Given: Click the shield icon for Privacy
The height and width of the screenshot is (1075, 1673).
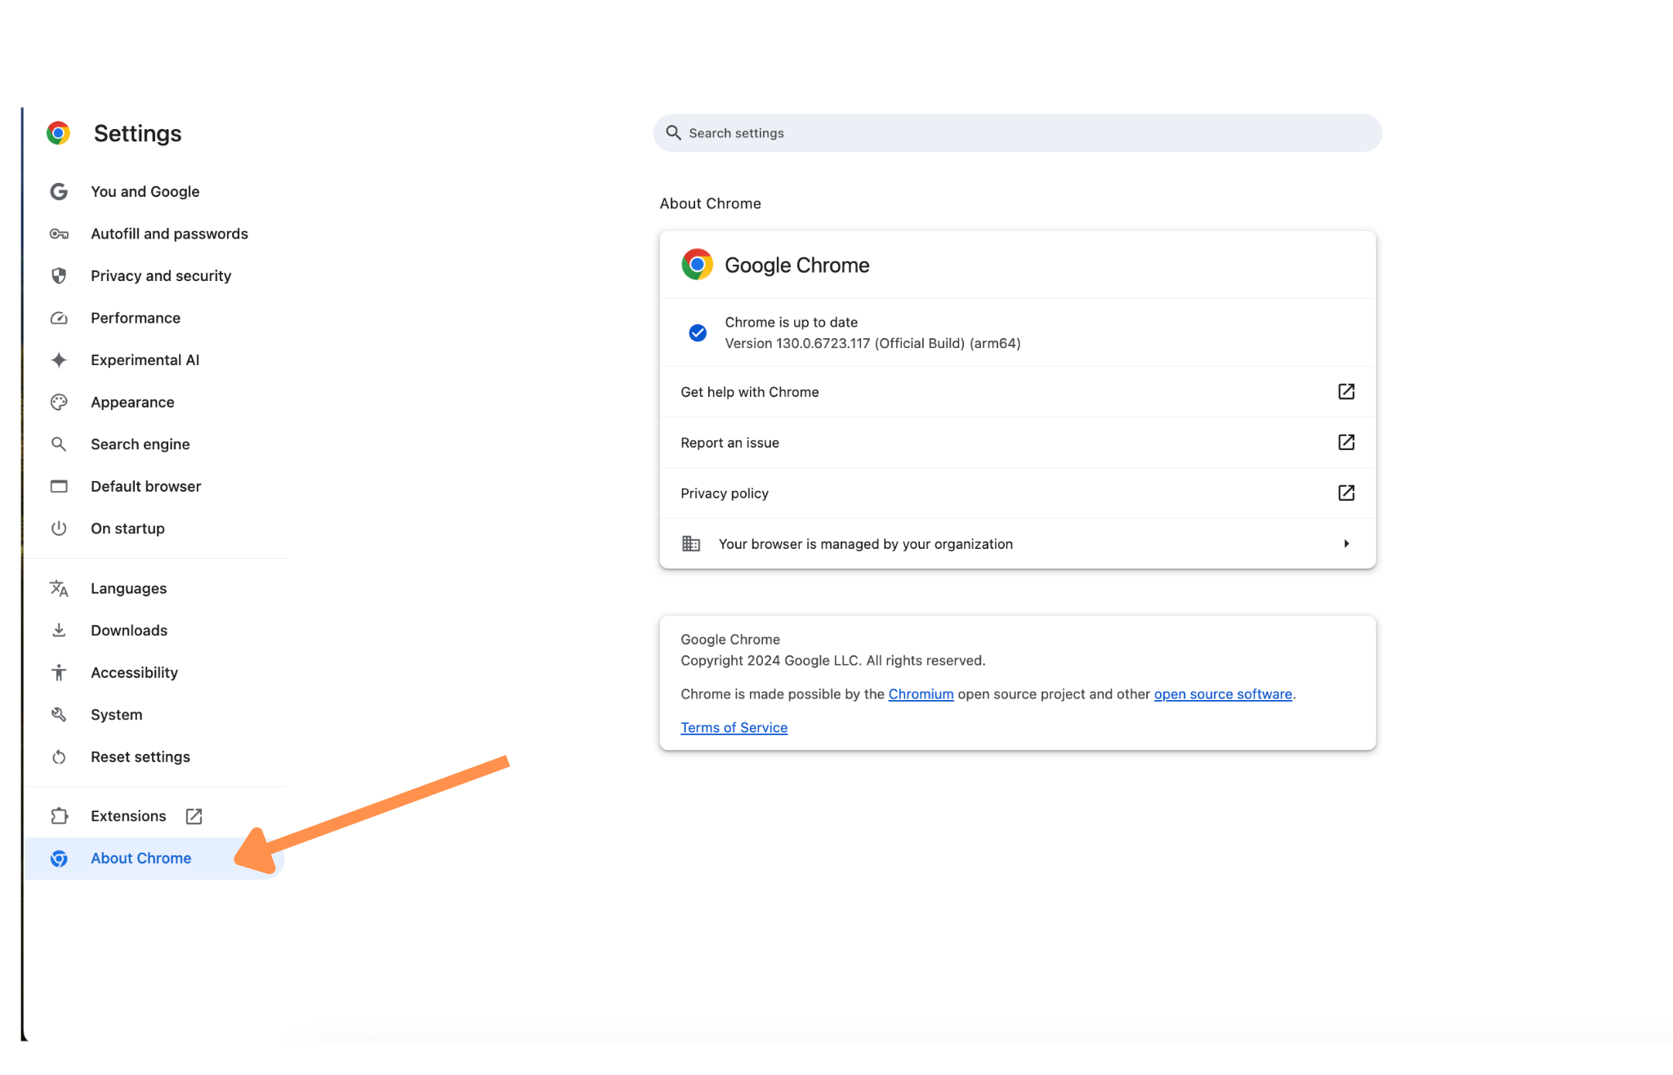Looking at the screenshot, I should 59,276.
